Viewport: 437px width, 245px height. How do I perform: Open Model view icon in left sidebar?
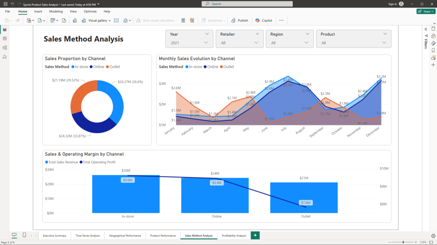[x=5, y=47]
